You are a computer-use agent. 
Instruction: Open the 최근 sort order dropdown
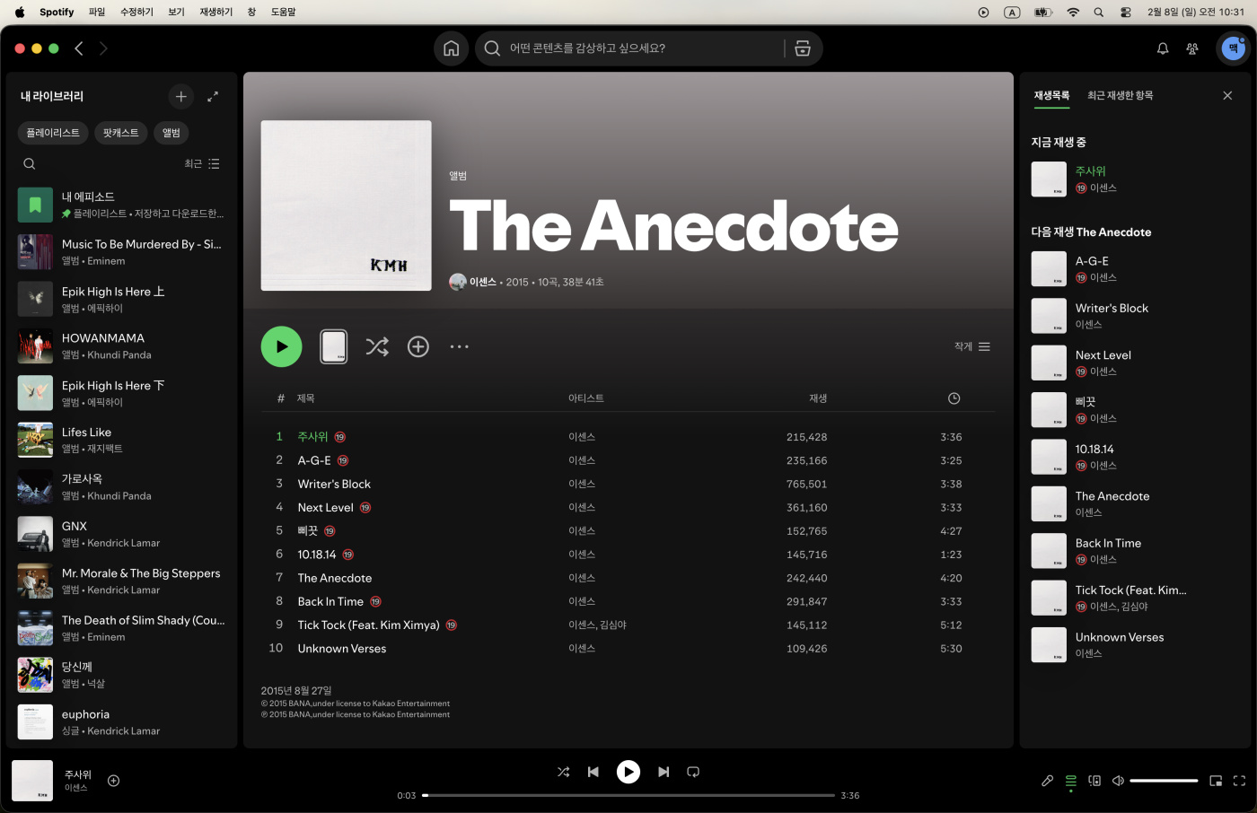202,164
